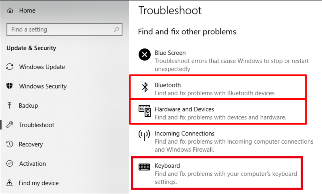Open Activation settings

32,164
